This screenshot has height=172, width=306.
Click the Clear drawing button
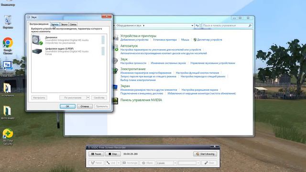coord(209,163)
